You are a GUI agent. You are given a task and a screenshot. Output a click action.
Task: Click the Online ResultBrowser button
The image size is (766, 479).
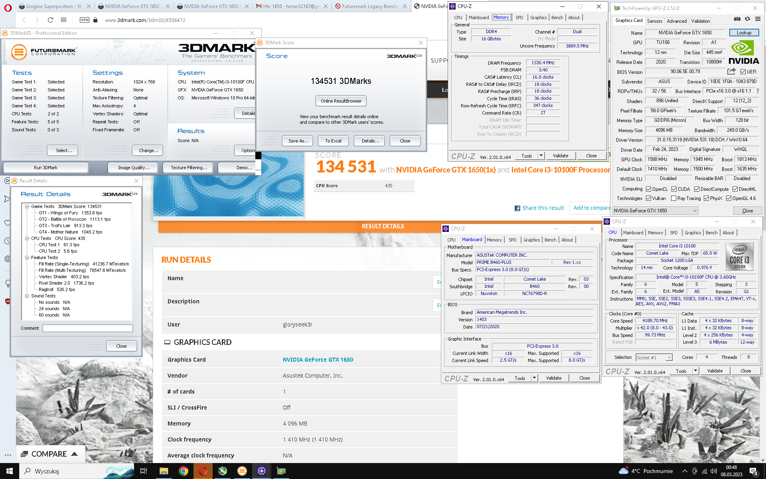(341, 101)
